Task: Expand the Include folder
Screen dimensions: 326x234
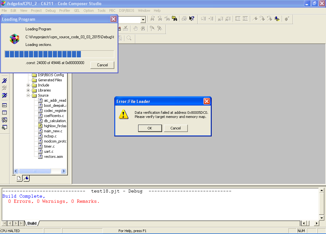Action: click(28, 85)
